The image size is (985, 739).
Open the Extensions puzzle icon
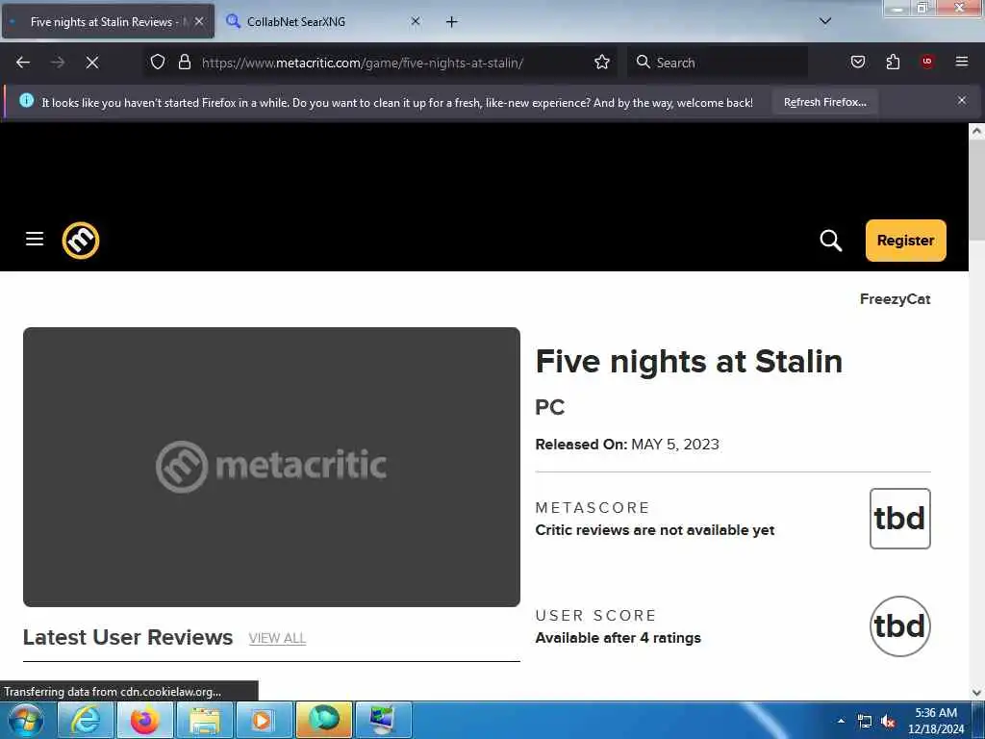click(893, 62)
